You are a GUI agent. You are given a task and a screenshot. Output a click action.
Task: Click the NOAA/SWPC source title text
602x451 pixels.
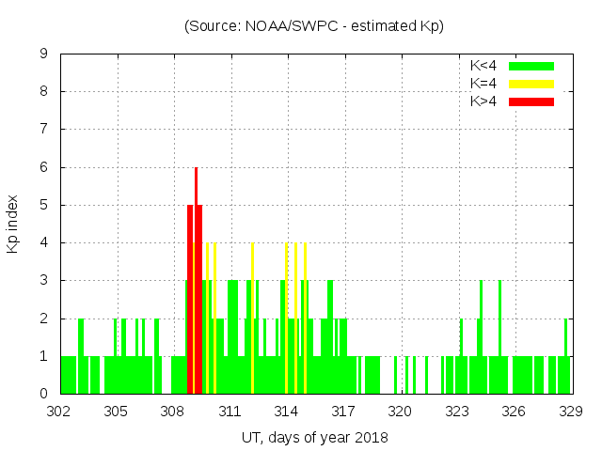(314, 26)
